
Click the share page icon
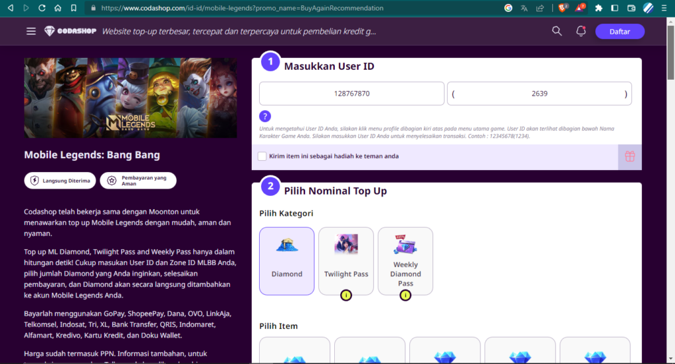[x=540, y=8]
